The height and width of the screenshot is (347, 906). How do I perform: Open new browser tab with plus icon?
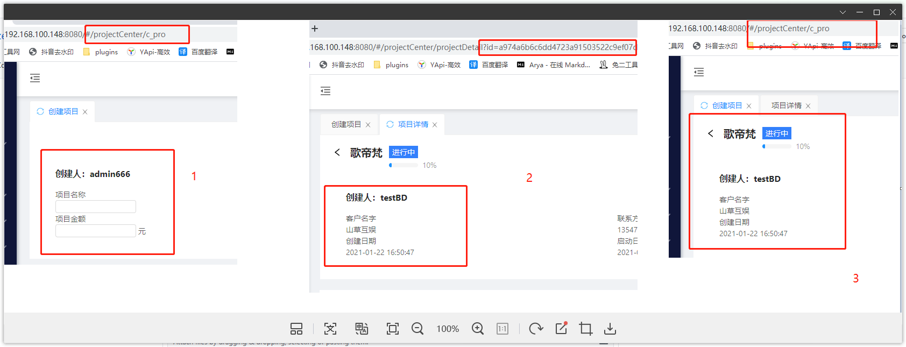coord(315,29)
